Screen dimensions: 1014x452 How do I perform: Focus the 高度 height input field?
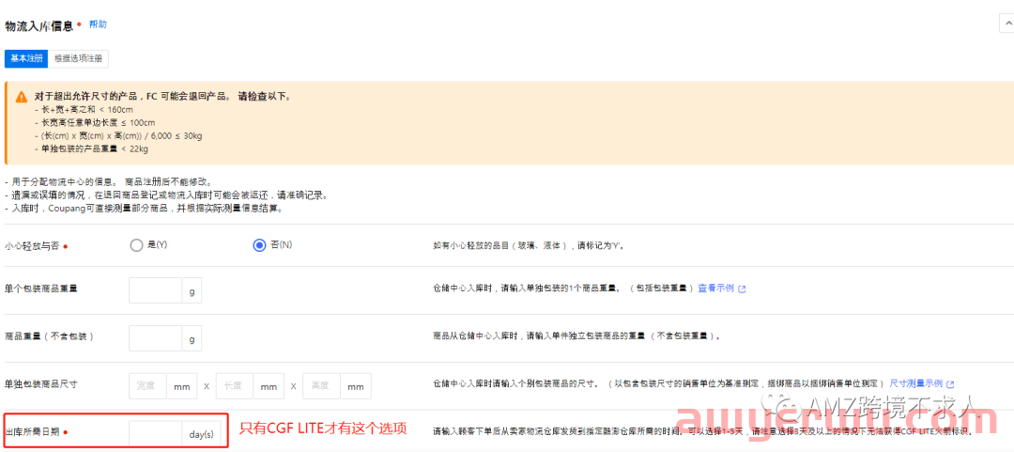click(x=321, y=386)
